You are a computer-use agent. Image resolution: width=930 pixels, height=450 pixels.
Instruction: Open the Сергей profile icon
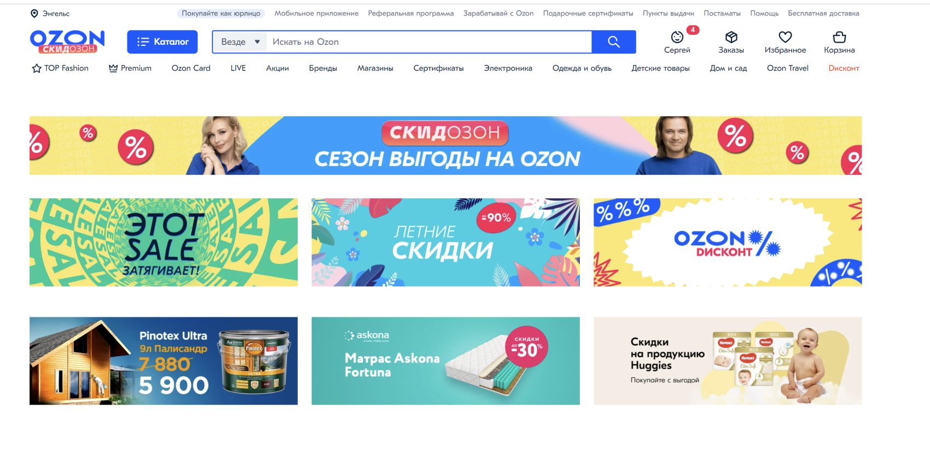click(677, 37)
